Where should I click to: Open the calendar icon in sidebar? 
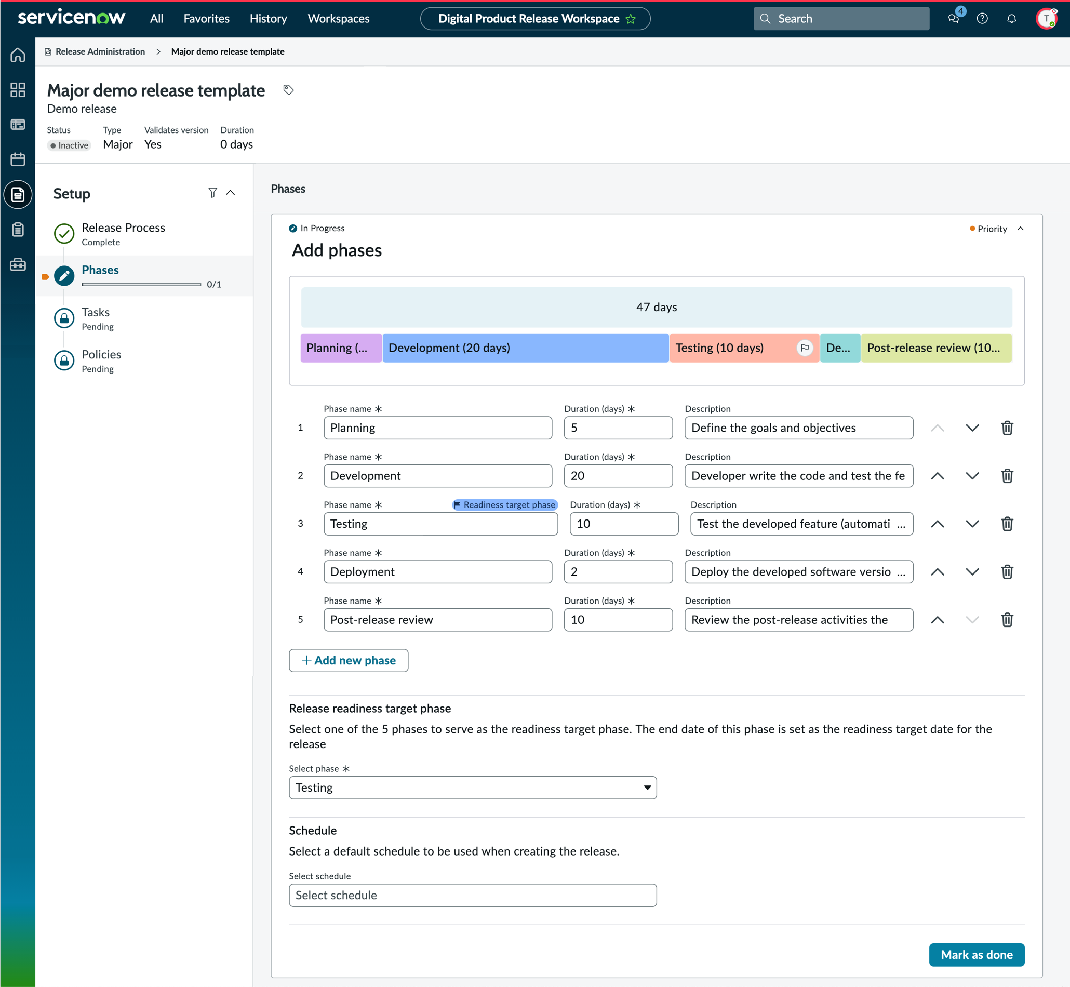[18, 159]
